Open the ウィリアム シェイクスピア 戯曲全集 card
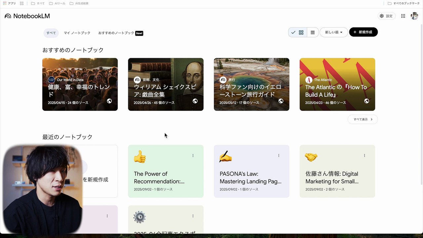Screen dimensions: 423x238 [166, 84]
